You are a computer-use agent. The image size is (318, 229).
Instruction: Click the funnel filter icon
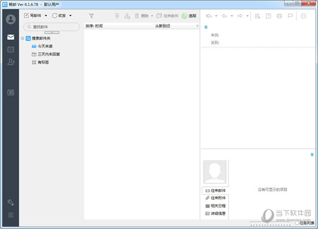tap(91, 16)
